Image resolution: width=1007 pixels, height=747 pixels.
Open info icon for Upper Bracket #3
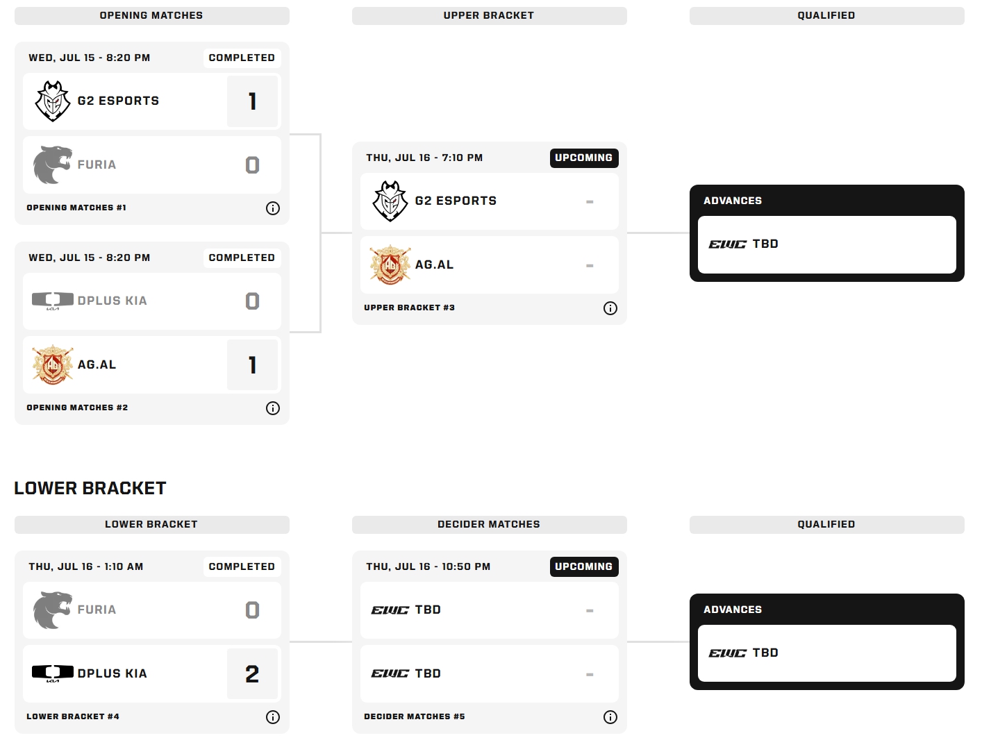coord(610,308)
